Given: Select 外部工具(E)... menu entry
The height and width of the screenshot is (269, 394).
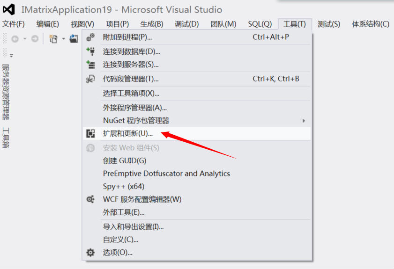Looking at the screenshot, I should point(197,212).
